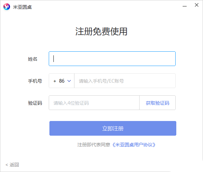This screenshot has height=172, width=203.
Task: Click the 米亚圆桌 app logo icon
Action: click(6, 7)
